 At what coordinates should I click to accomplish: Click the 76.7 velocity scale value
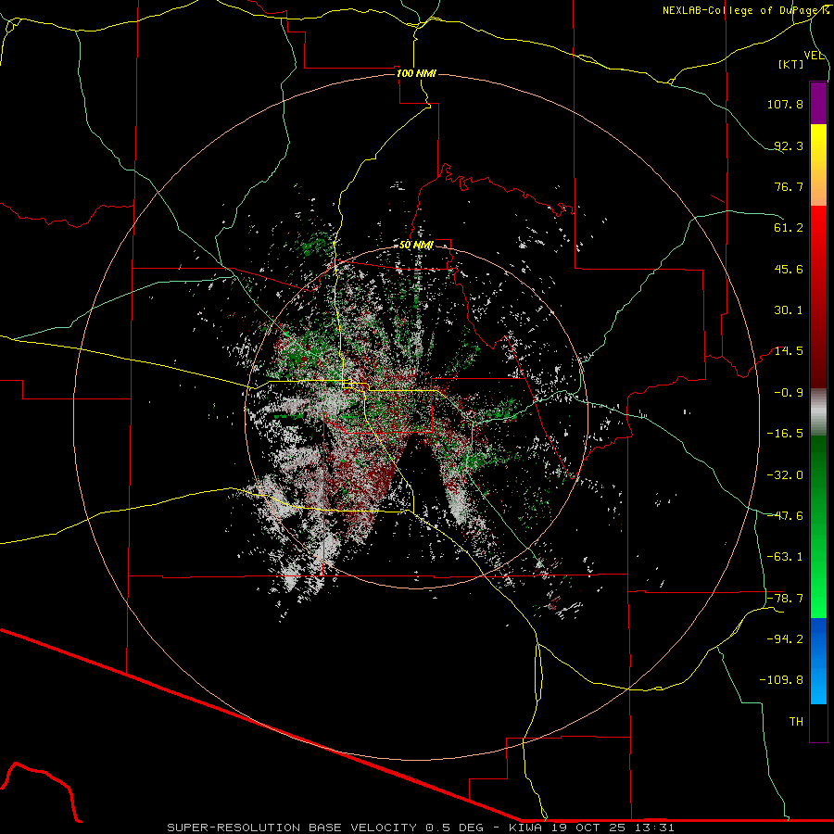pyautogui.click(x=789, y=186)
